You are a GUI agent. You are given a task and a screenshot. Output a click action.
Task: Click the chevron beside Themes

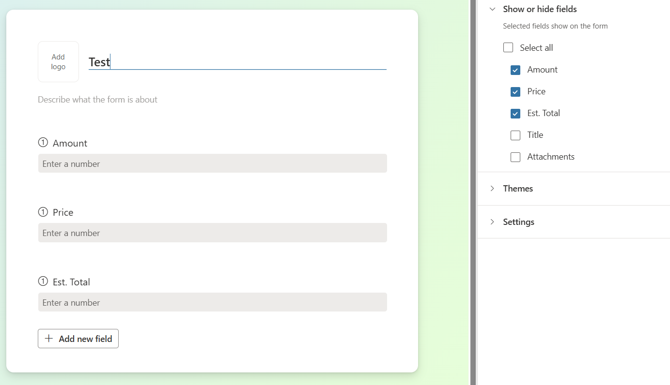pyautogui.click(x=493, y=189)
